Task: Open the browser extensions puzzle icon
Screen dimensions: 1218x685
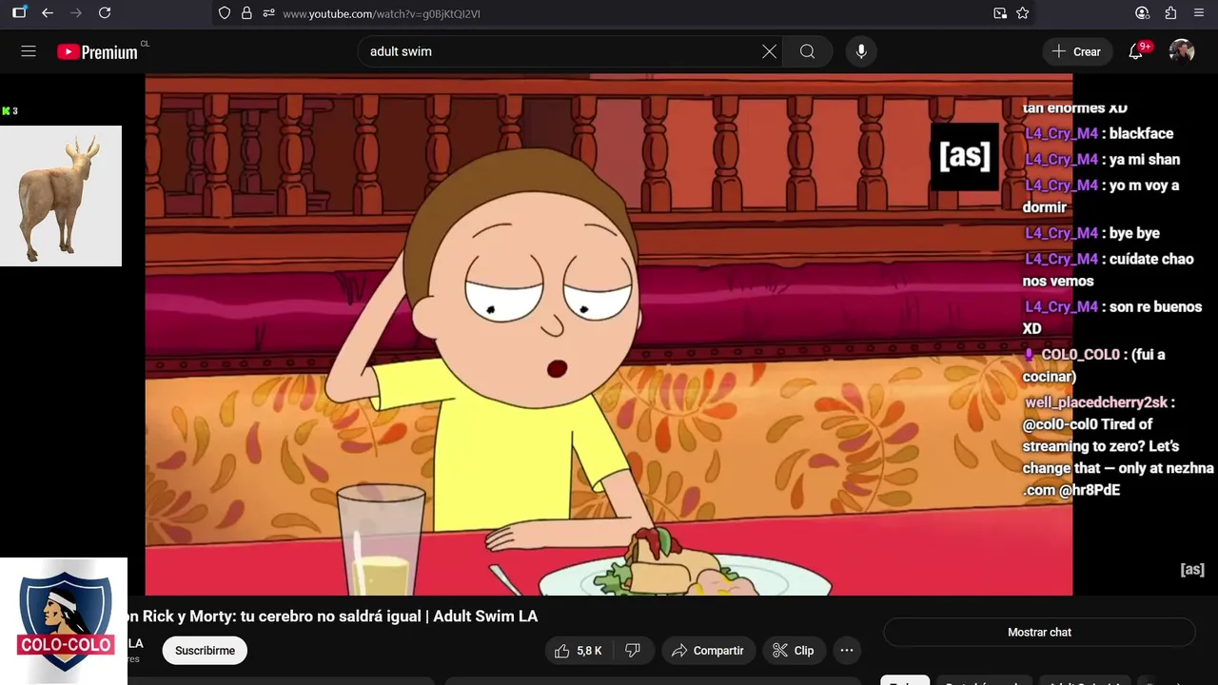Action: pos(1171,13)
